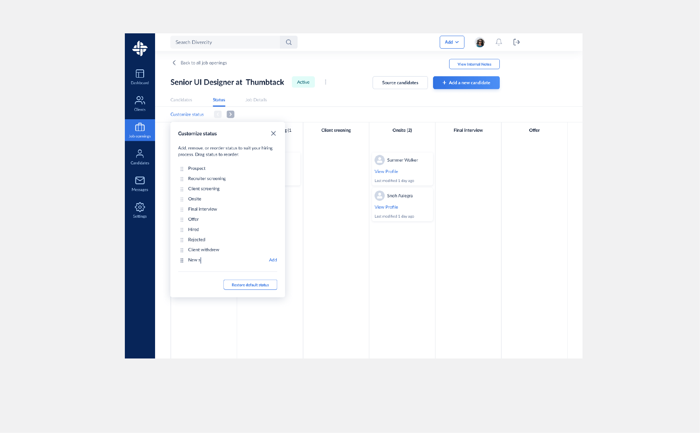
Task: Grab the drag handle for Prospect
Action: pos(182,169)
